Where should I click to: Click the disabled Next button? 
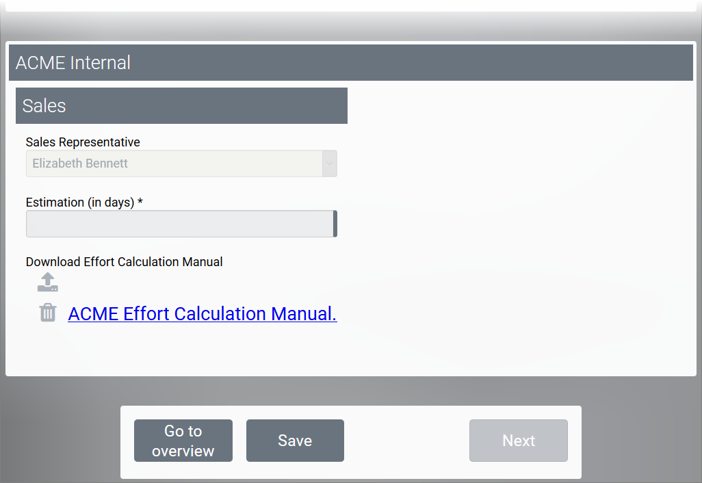pos(518,440)
